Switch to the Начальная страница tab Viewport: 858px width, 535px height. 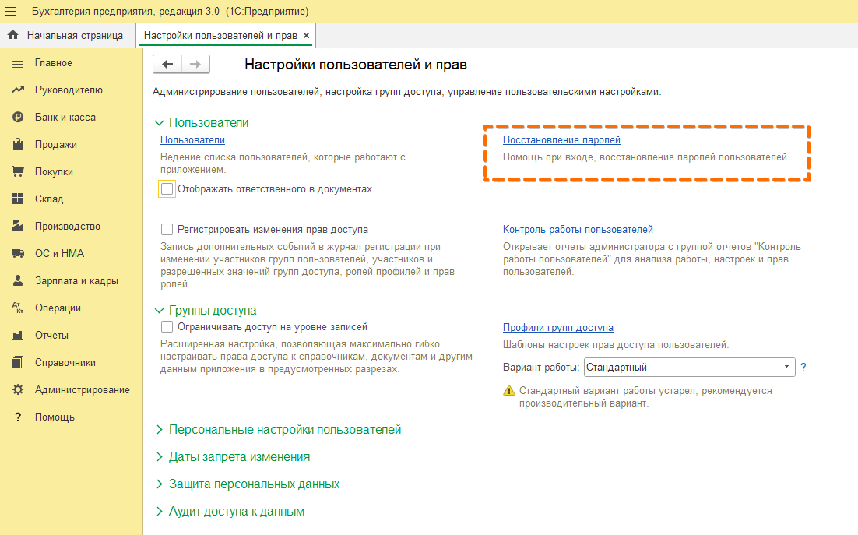coord(76,35)
